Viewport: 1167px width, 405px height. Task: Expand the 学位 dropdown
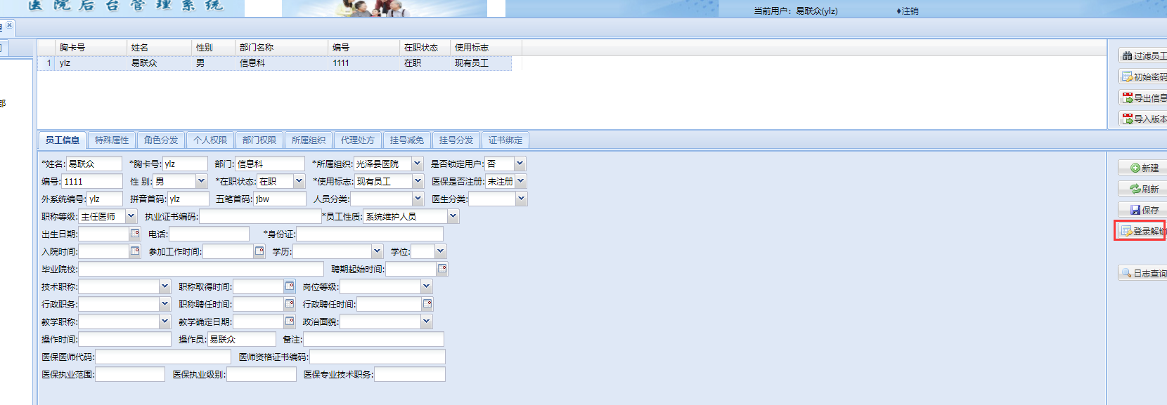point(440,251)
